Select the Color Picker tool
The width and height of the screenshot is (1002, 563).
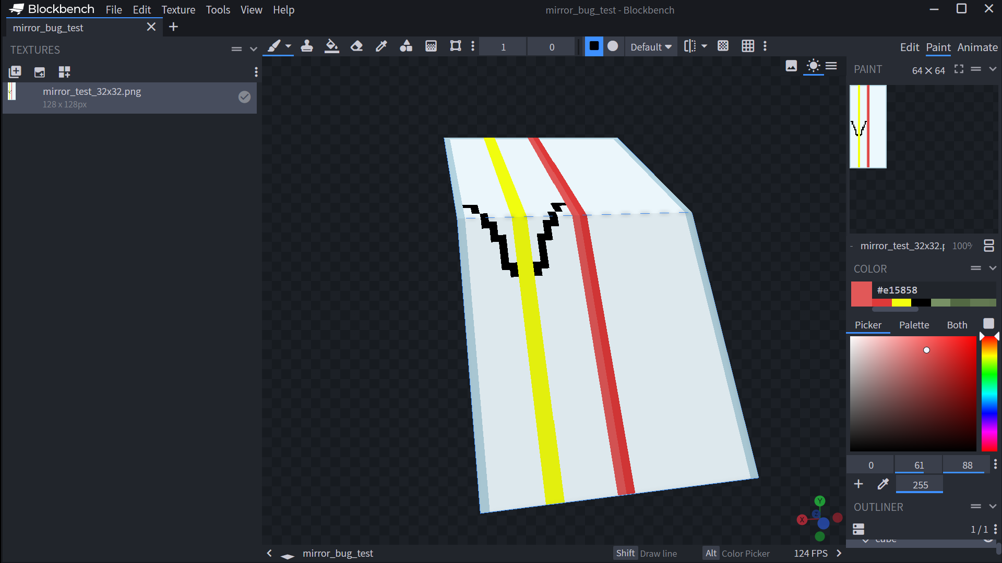coord(381,46)
